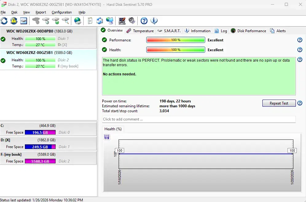306x202 pixels.
Task: Click the floppy save icon above health graph
Action: click(x=107, y=137)
